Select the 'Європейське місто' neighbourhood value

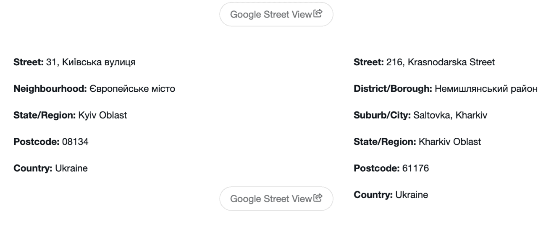(x=121, y=89)
